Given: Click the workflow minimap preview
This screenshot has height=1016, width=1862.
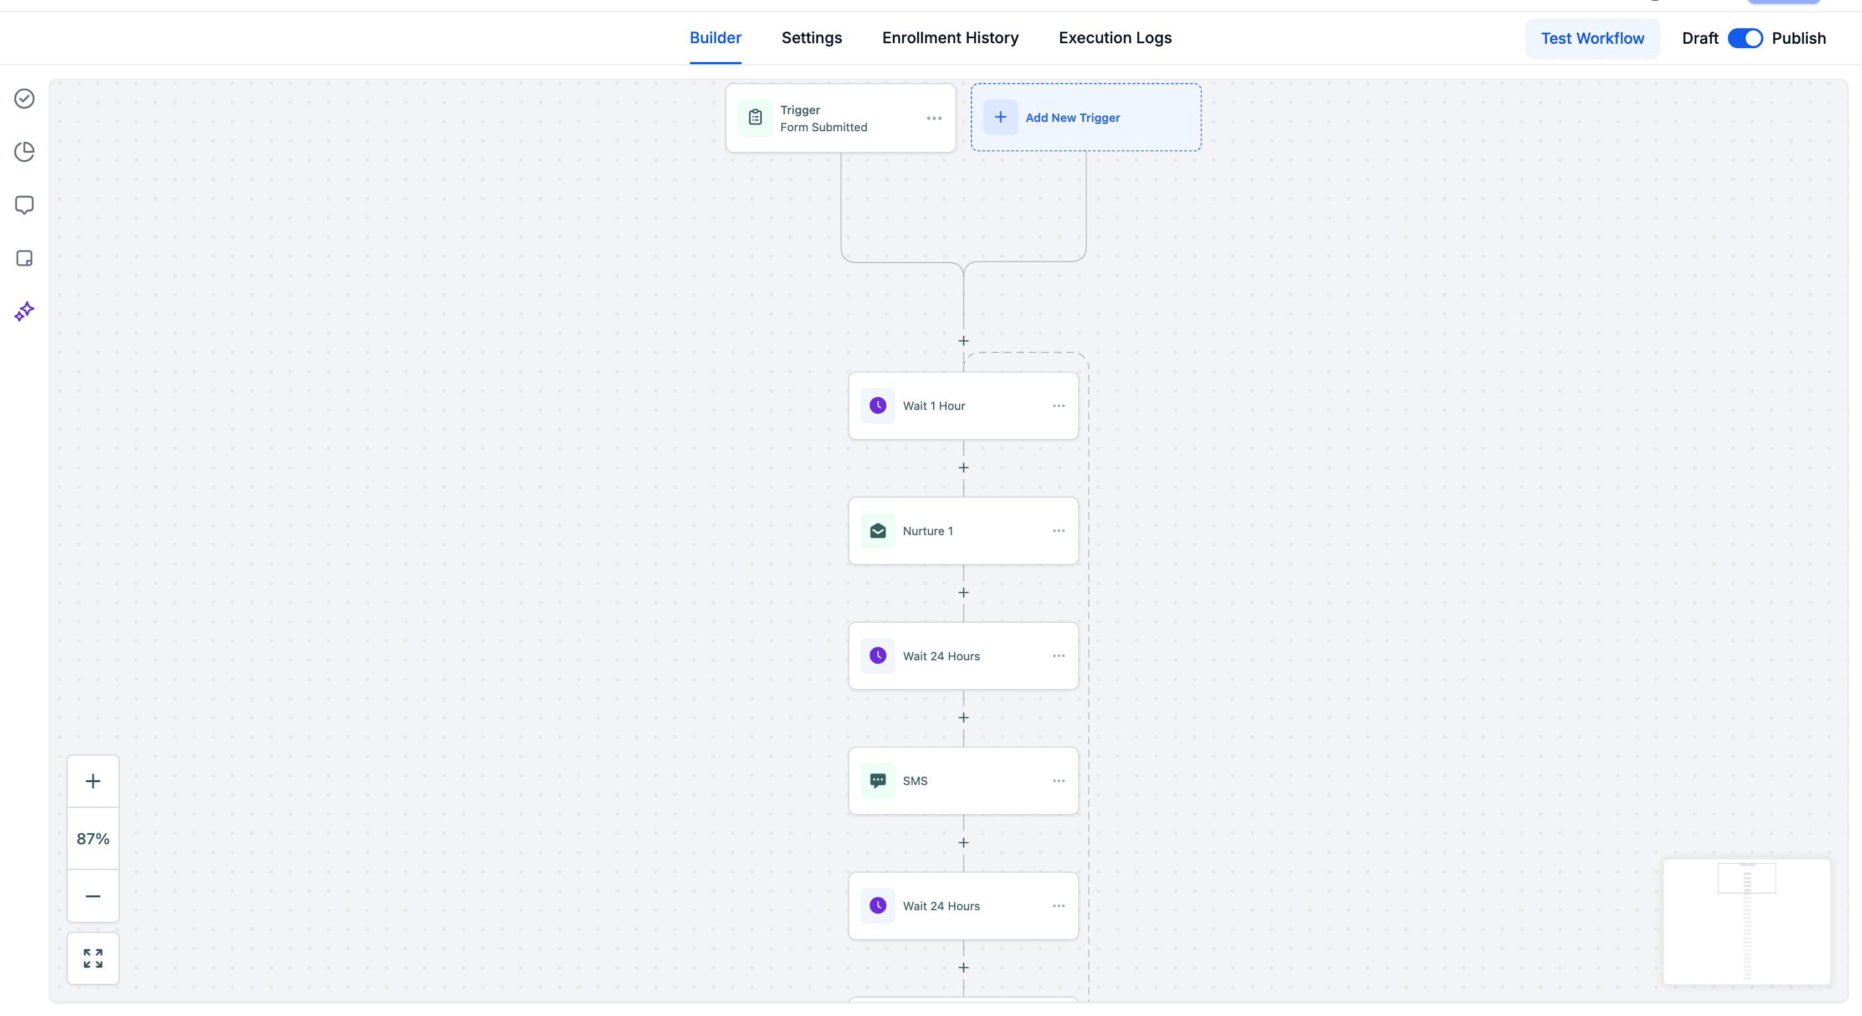Looking at the screenshot, I should tap(1746, 921).
